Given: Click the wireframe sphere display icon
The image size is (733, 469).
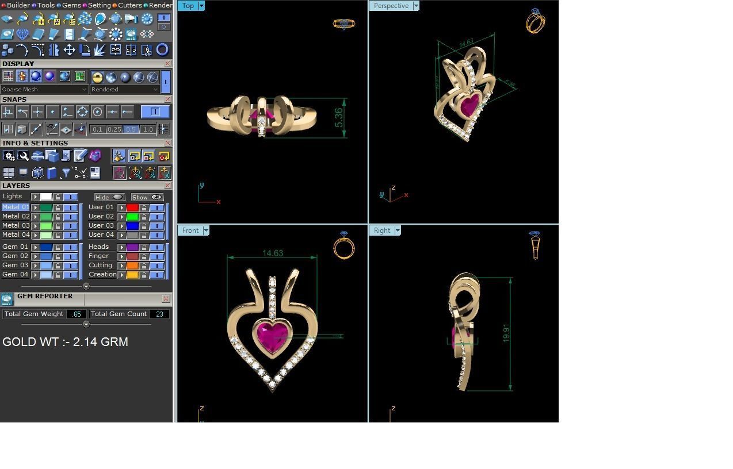Looking at the screenshot, I should point(152,77).
